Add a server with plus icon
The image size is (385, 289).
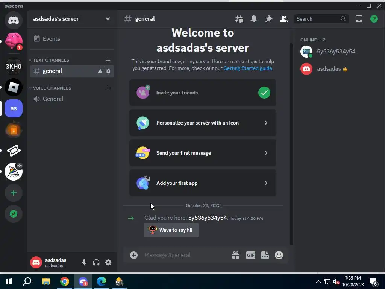click(x=14, y=193)
